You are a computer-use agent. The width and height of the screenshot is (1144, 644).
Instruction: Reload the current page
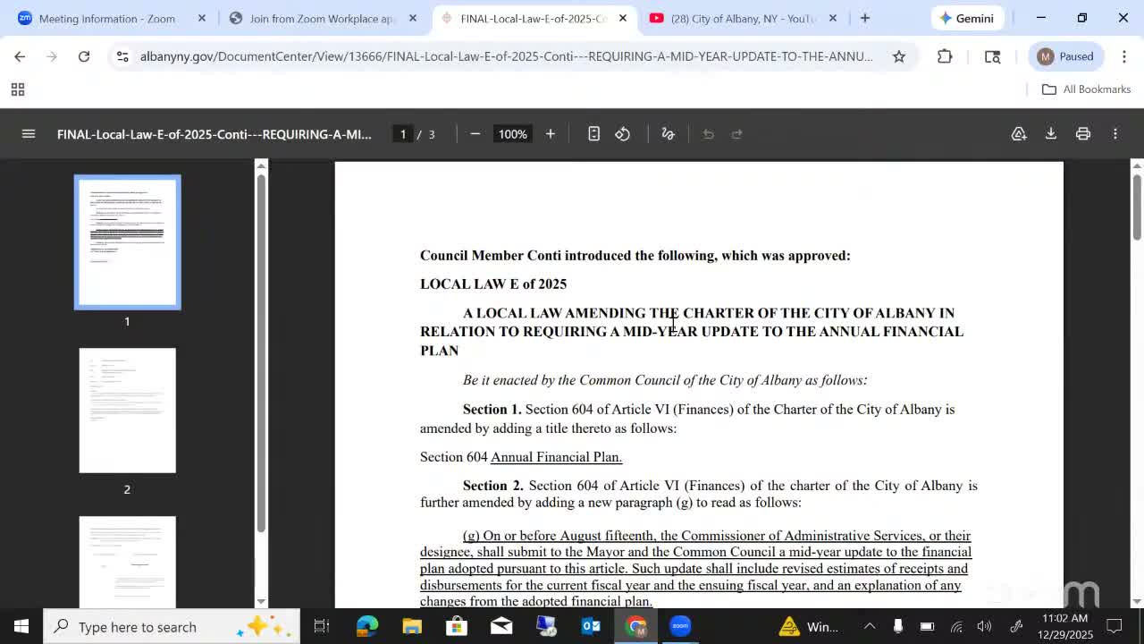tap(83, 55)
